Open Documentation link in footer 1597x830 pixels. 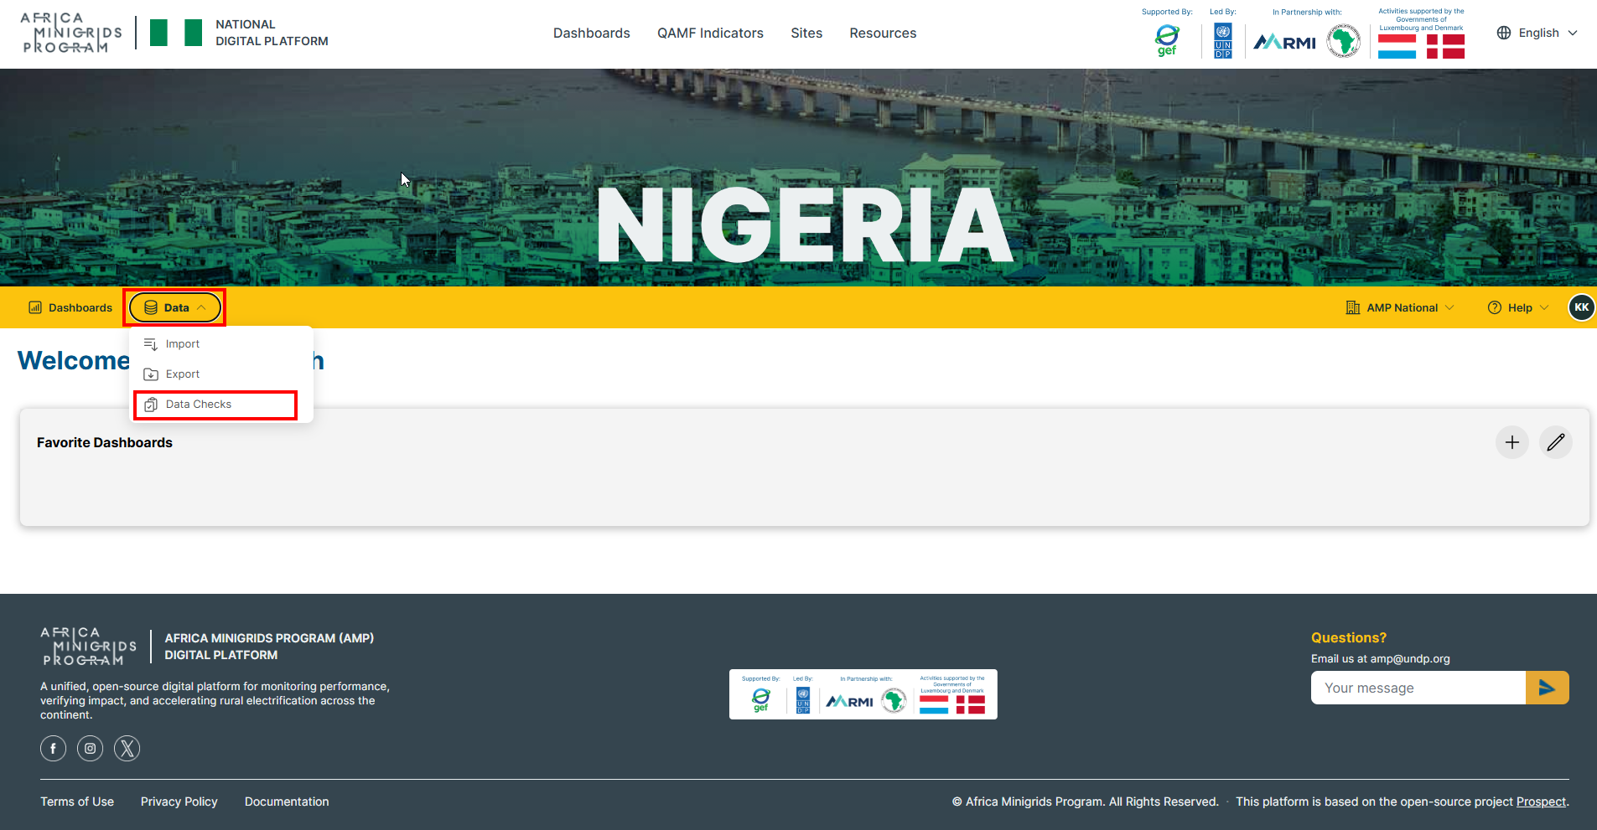tap(287, 802)
